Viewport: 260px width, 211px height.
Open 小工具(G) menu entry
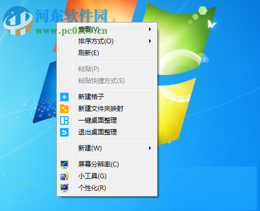pyautogui.click(x=107, y=176)
